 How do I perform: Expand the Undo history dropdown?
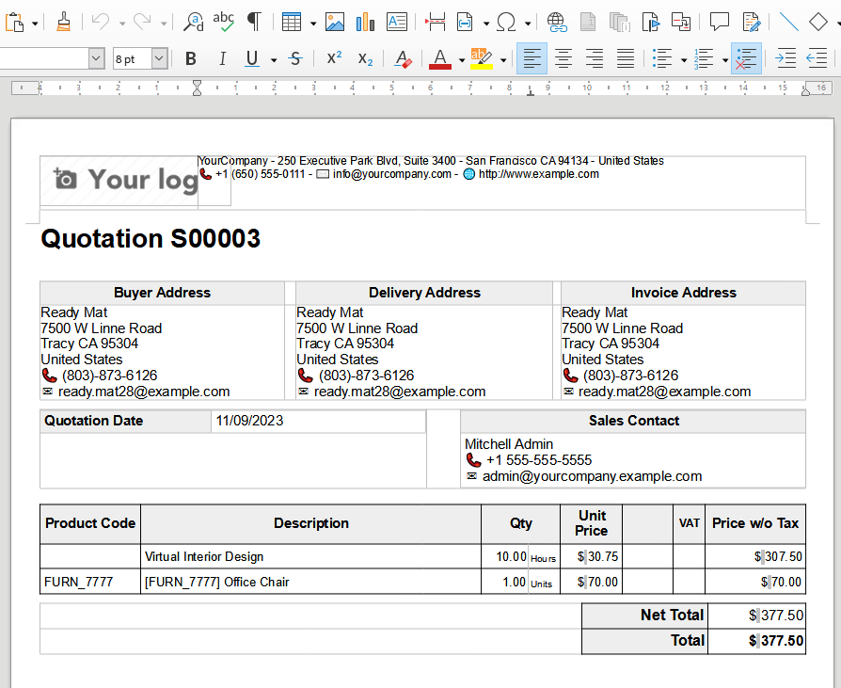[x=122, y=24]
